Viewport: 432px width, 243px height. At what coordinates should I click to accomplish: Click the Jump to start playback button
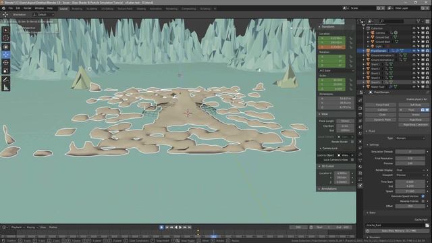click(167, 227)
